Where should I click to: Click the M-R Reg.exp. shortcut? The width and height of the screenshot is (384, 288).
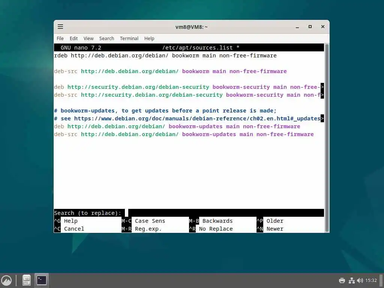(x=141, y=229)
